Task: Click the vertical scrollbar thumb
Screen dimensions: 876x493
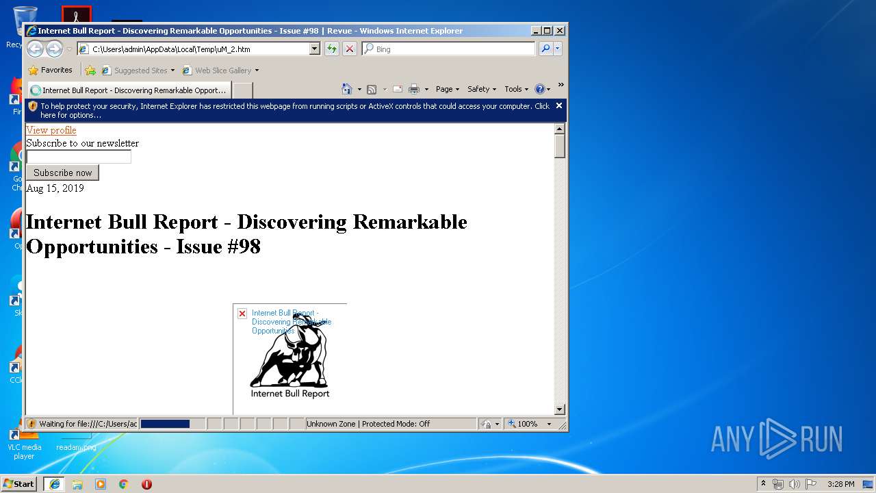Action: 560,147
